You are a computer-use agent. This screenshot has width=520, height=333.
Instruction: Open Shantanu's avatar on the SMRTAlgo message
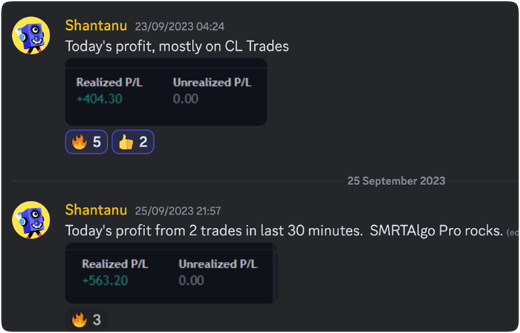(x=31, y=220)
